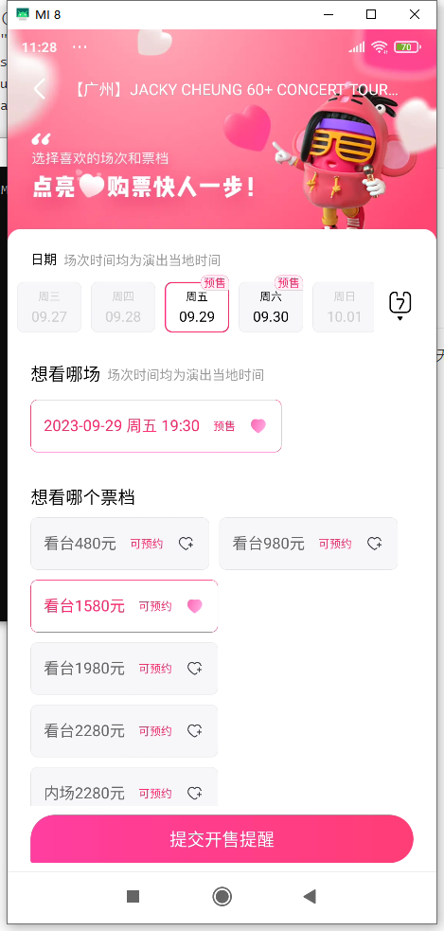This screenshot has height=931, width=444.
Task: Toggle heart on 看台480元 ticket tier
Action: 186,544
